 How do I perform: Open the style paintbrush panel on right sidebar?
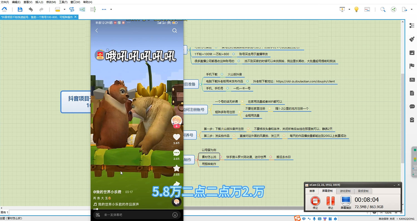pos(412,39)
